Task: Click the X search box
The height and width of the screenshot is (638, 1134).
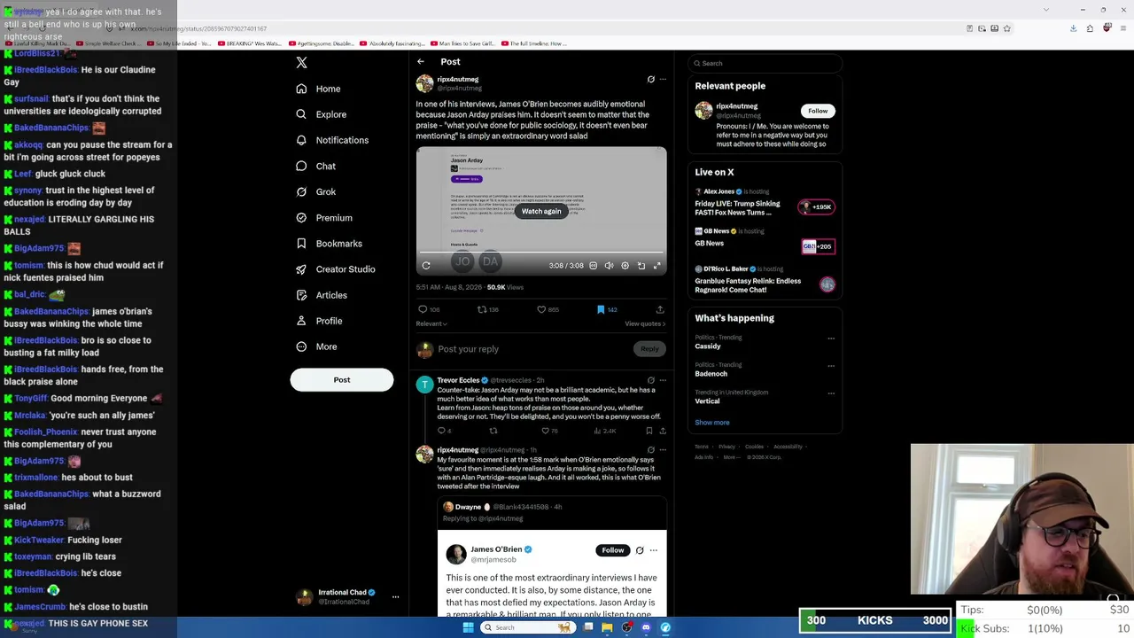Action: [765, 63]
